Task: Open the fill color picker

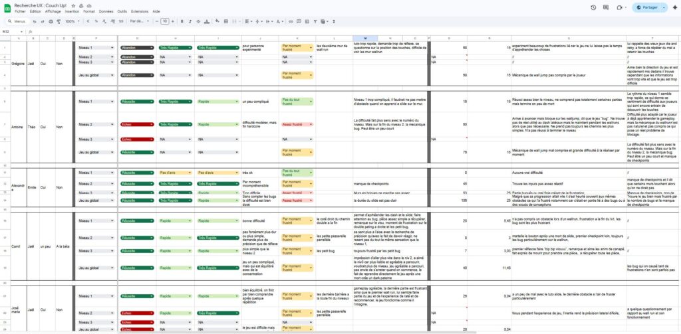Action: coord(217,21)
